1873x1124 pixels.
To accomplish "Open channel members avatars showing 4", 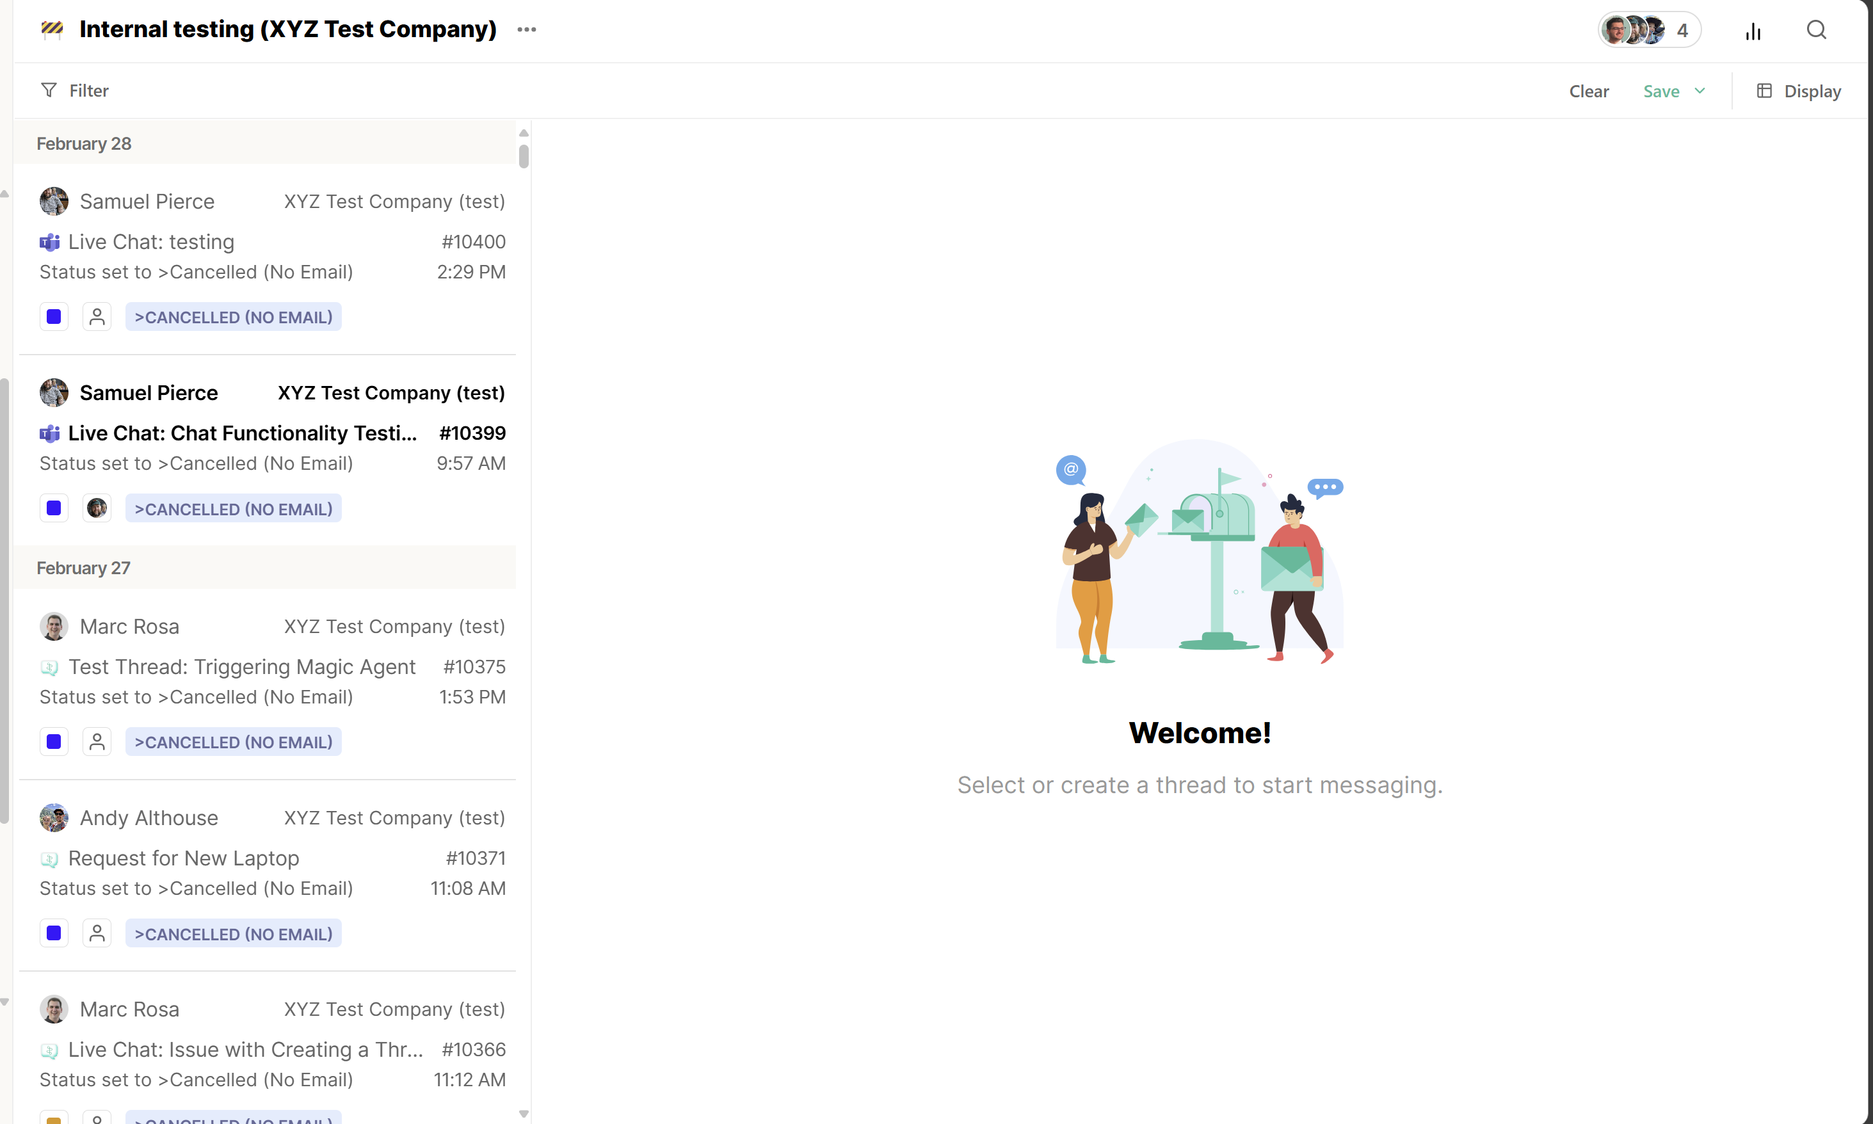I will click(1649, 30).
